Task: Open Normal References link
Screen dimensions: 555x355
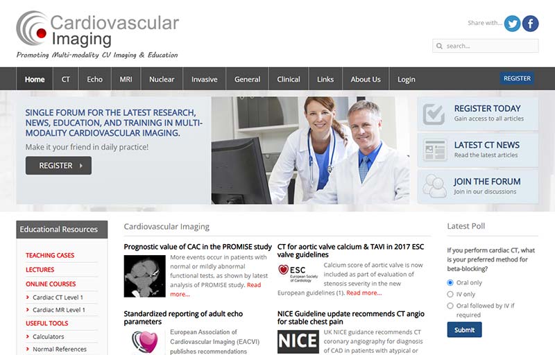Action: pyautogui.click(x=60, y=349)
